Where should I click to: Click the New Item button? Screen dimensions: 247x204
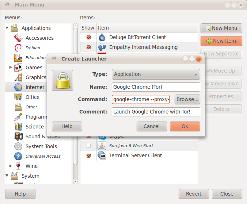[221, 41]
